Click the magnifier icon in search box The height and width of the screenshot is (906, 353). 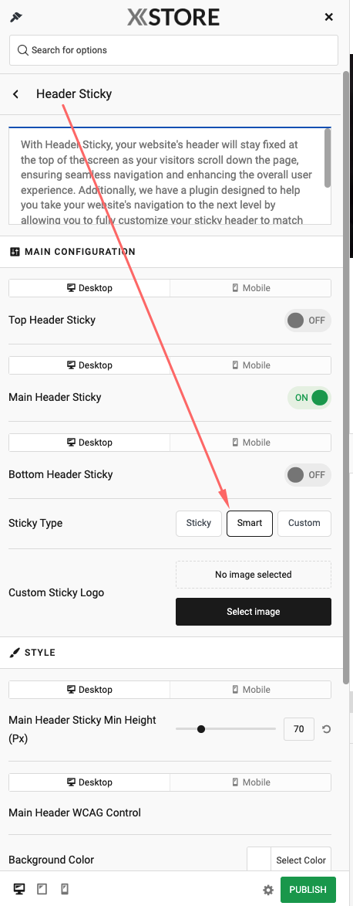point(23,50)
